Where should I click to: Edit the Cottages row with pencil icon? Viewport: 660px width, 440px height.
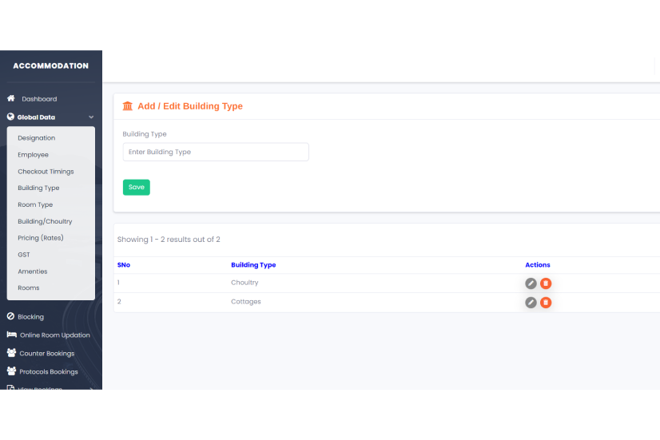tap(531, 303)
